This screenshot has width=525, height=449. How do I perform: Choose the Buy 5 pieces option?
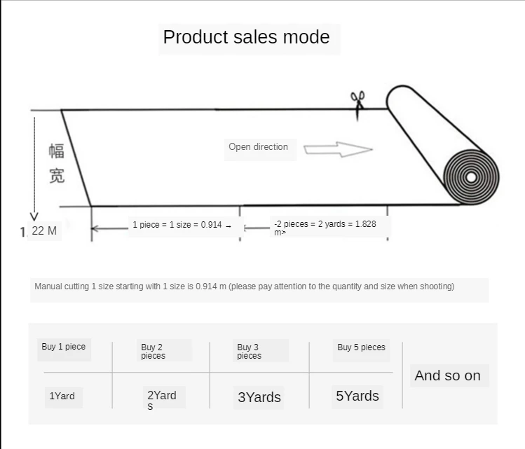(361, 347)
